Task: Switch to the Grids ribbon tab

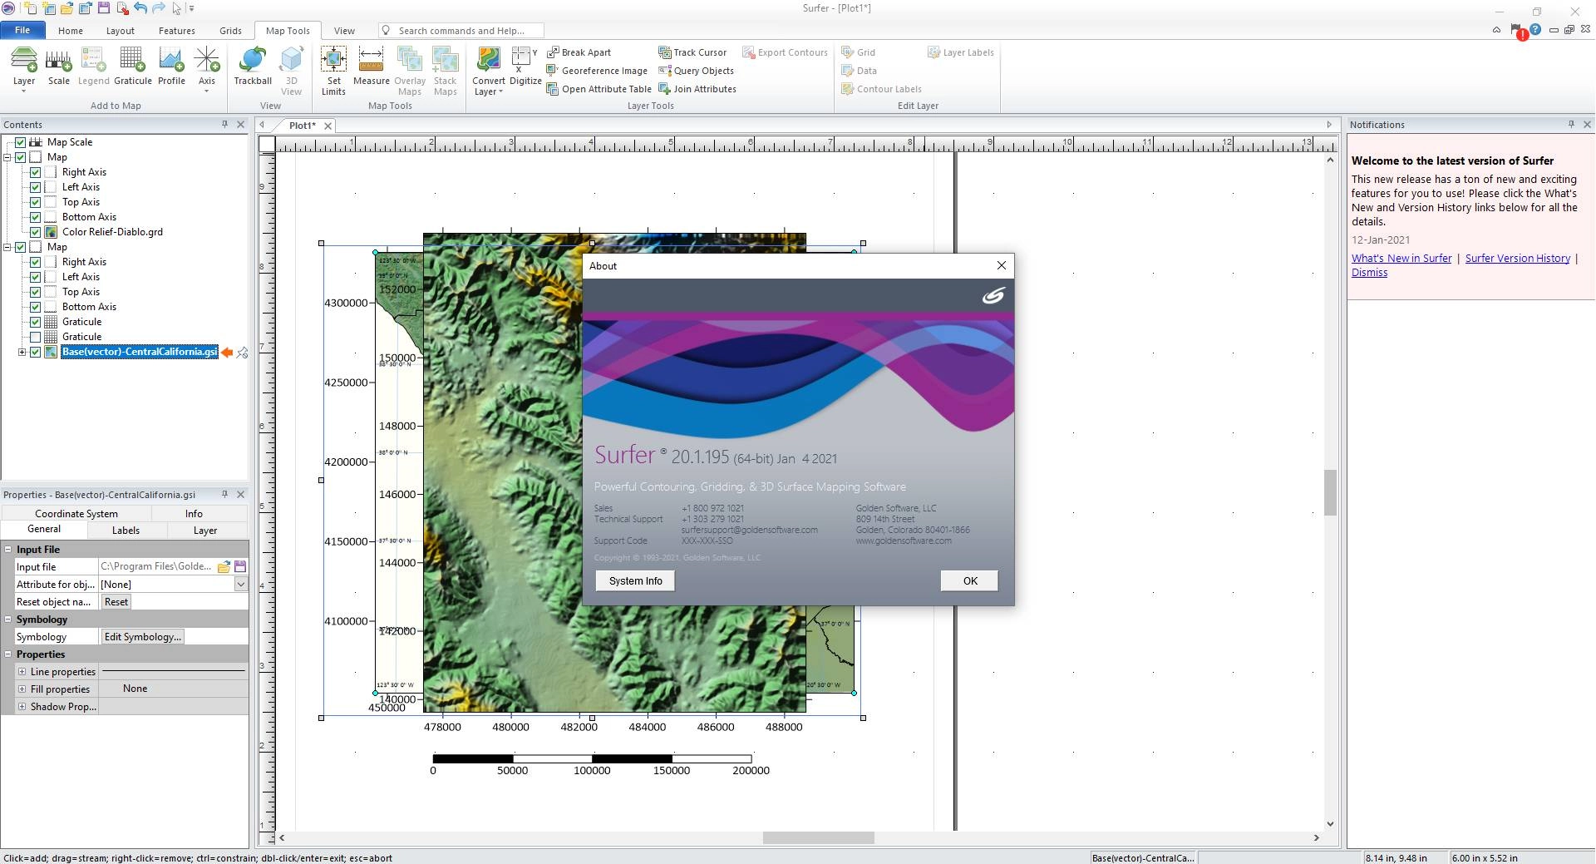Action: pos(230,31)
